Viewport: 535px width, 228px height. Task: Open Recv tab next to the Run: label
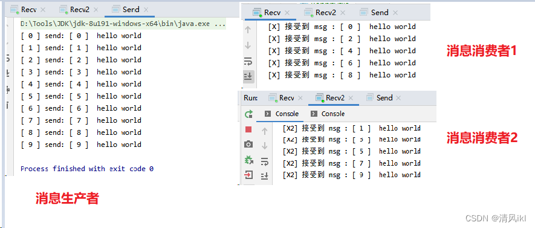click(x=287, y=98)
